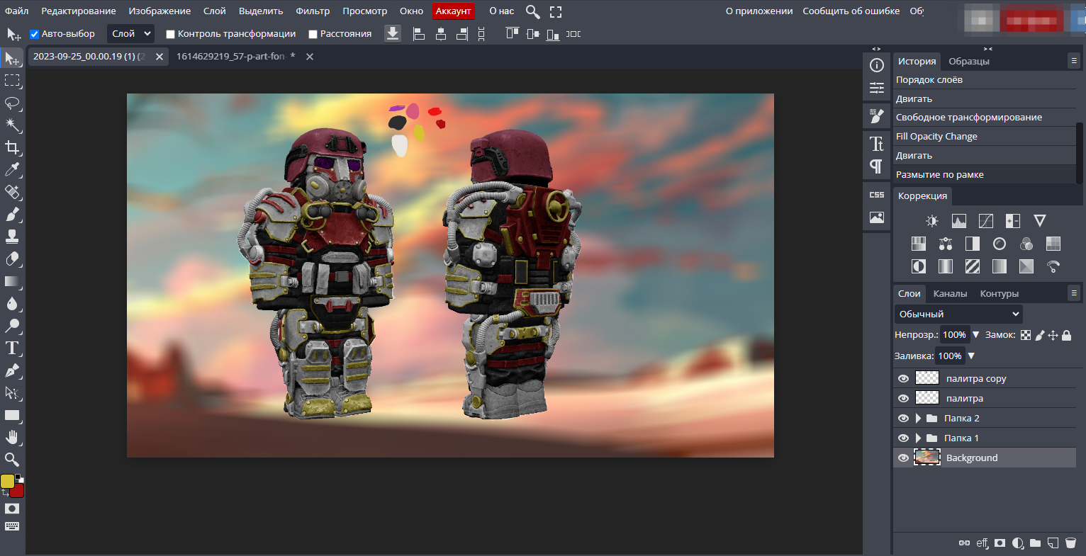
Task: Hide the Папка 2 folder
Action: [x=903, y=419]
